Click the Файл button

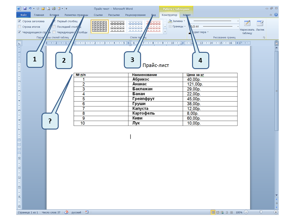(x=23, y=15)
